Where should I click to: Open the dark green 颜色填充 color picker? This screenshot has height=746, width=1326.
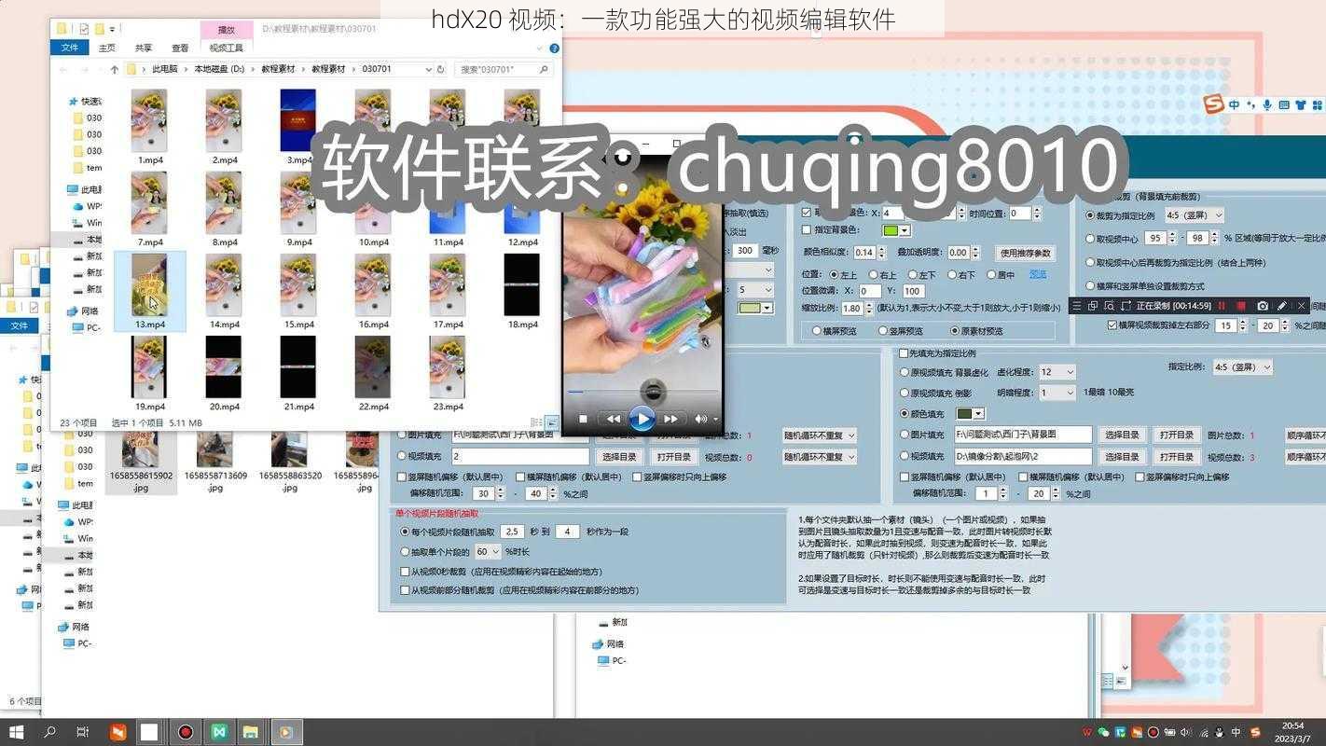pos(970,413)
